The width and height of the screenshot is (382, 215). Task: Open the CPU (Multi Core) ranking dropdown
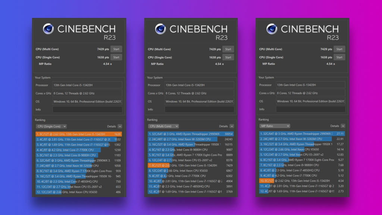(163, 126)
